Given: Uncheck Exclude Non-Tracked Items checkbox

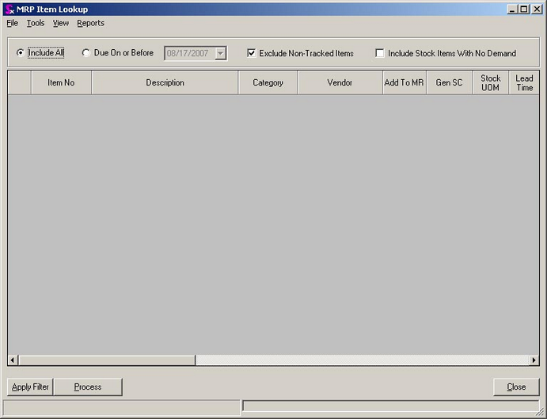Looking at the screenshot, I should [252, 53].
